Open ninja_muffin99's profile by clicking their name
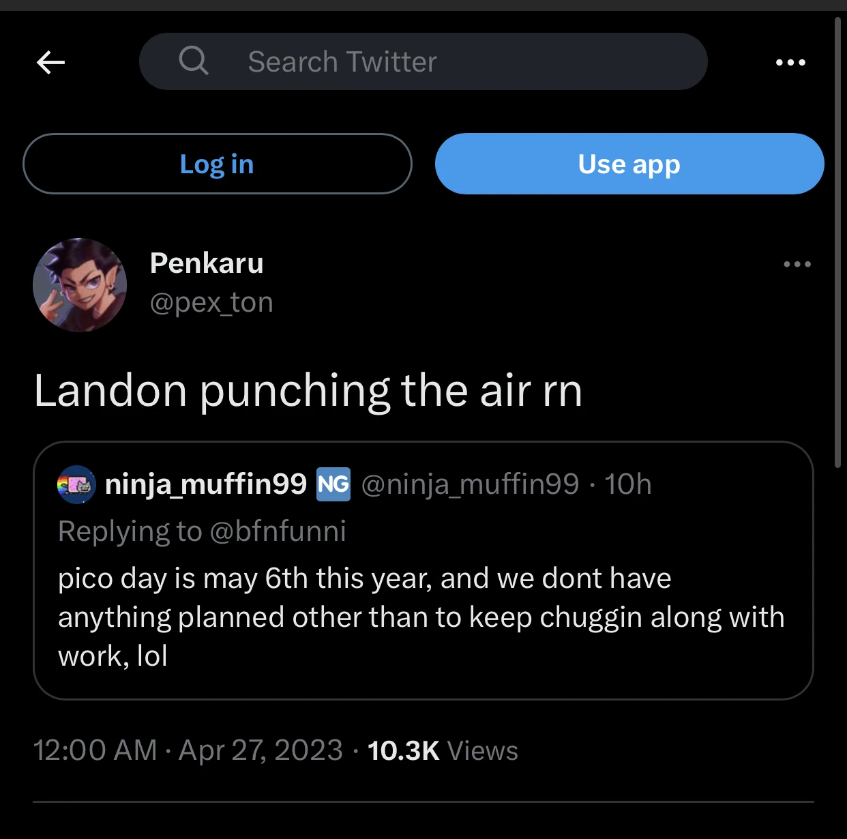 coord(205,484)
